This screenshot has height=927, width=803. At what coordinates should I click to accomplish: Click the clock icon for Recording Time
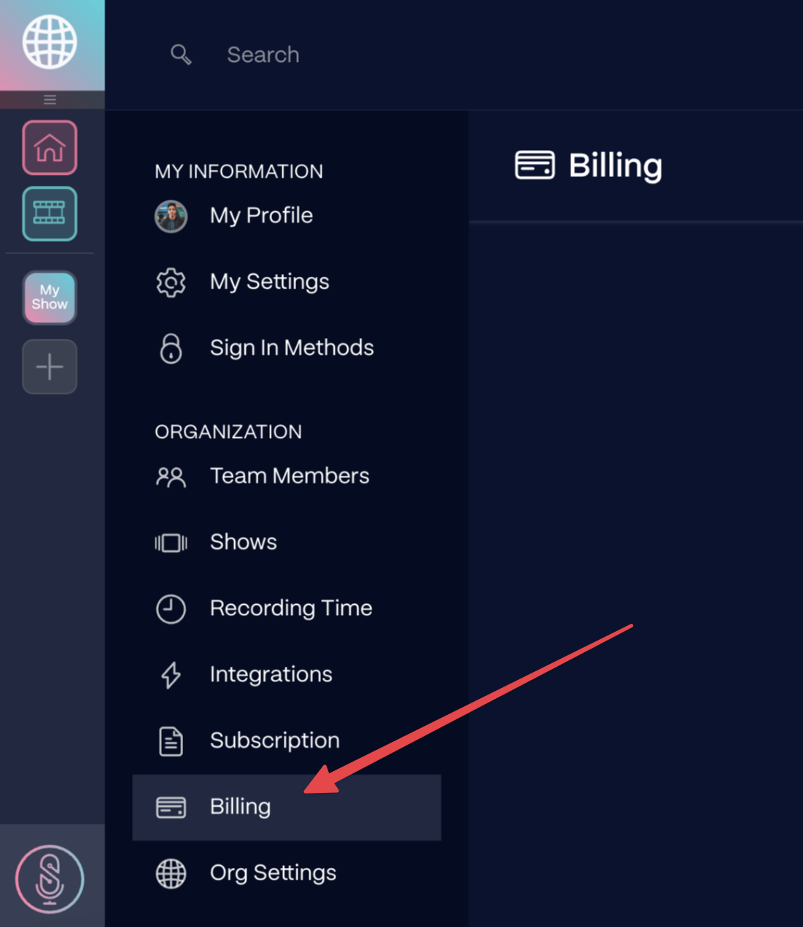pos(171,609)
